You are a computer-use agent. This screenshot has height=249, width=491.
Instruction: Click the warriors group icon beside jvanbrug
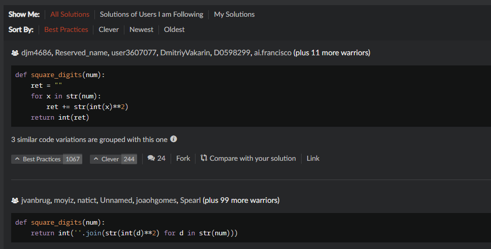[14, 200]
